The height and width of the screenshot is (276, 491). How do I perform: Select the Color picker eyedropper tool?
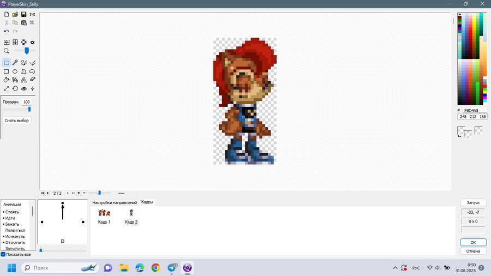[x=15, y=63]
